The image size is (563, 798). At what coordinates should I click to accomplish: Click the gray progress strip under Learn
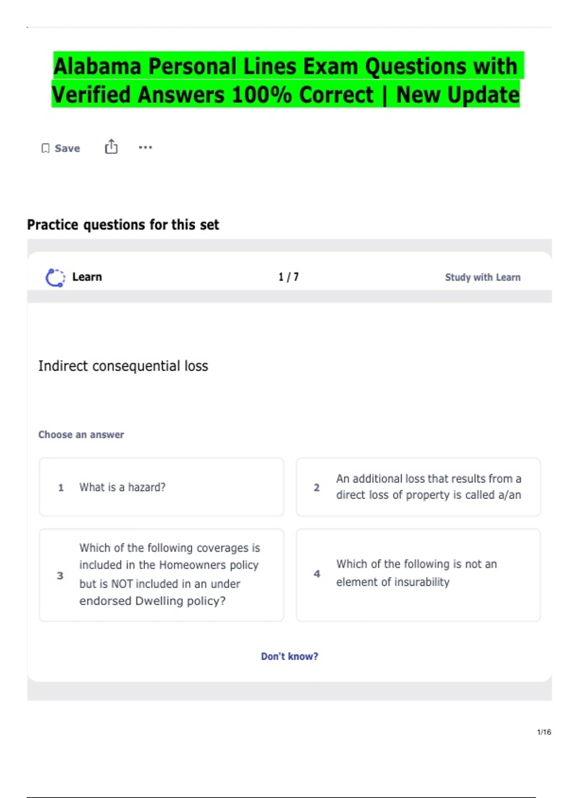point(289,296)
